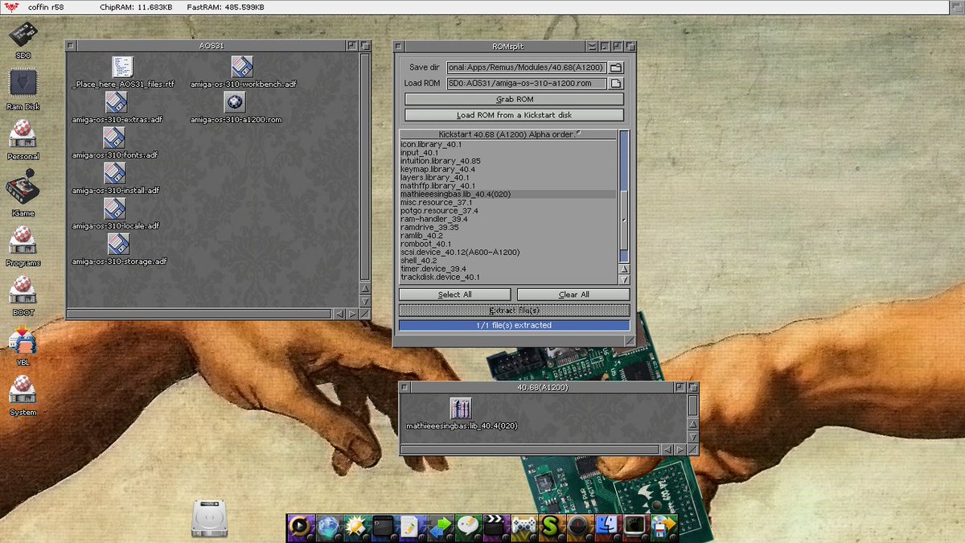Click the Select All button
The image size is (965, 543).
pyautogui.click(x=454, y=294)
